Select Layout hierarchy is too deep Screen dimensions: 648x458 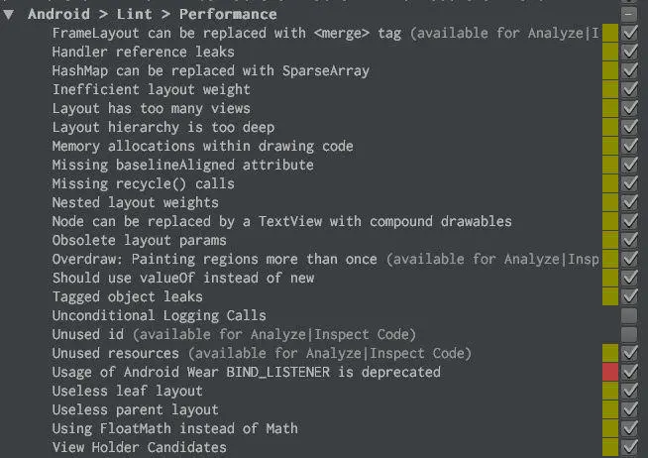pos(162,128)
